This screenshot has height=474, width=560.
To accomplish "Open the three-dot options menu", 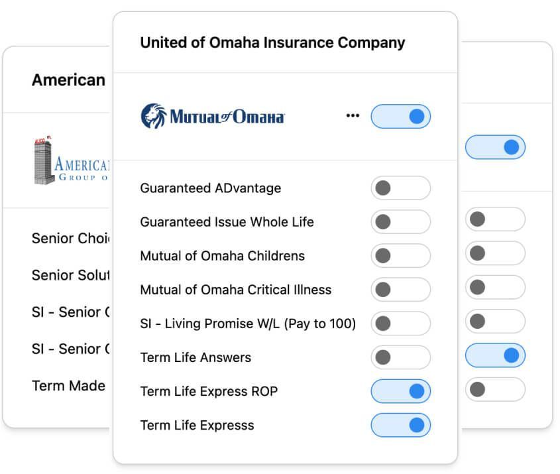I will tap(353, 115).
